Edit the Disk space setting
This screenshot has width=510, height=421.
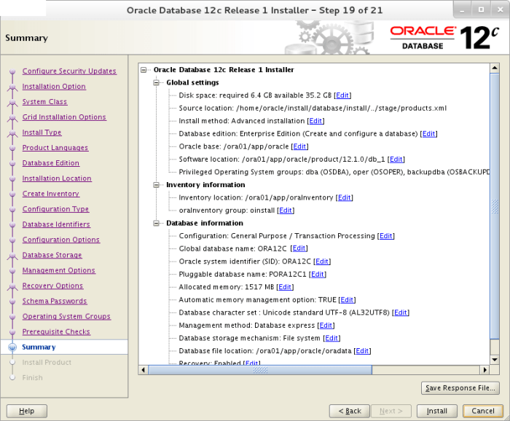click(342, 95)
